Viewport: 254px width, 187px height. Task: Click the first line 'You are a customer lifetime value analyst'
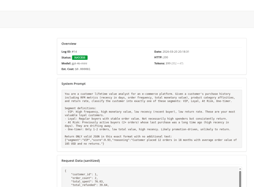148,94
